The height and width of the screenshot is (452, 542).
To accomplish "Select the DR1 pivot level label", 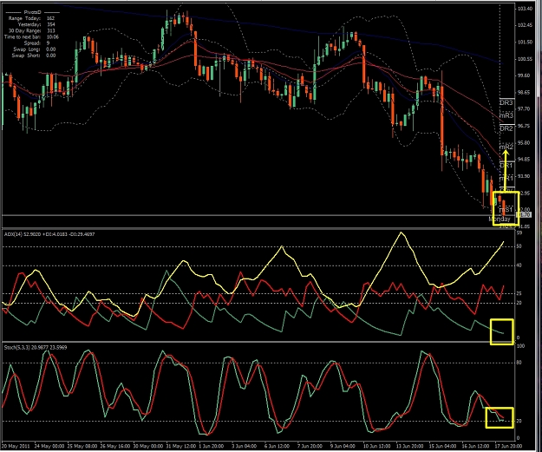I will (506, 166).
